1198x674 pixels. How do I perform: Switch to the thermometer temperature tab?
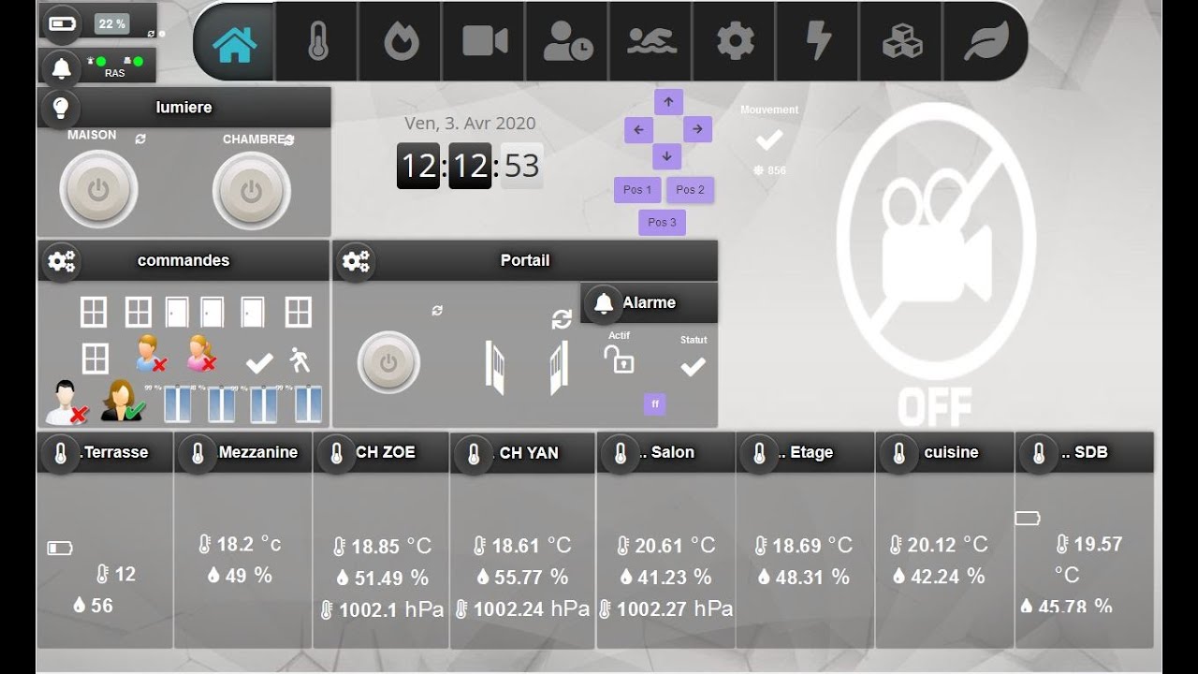(318, 42)
